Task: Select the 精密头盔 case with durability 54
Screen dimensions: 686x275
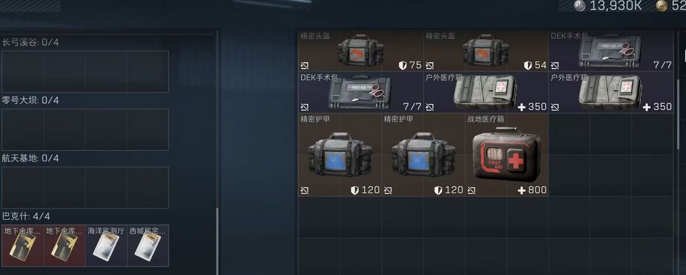Action: [x=486, y=51]
